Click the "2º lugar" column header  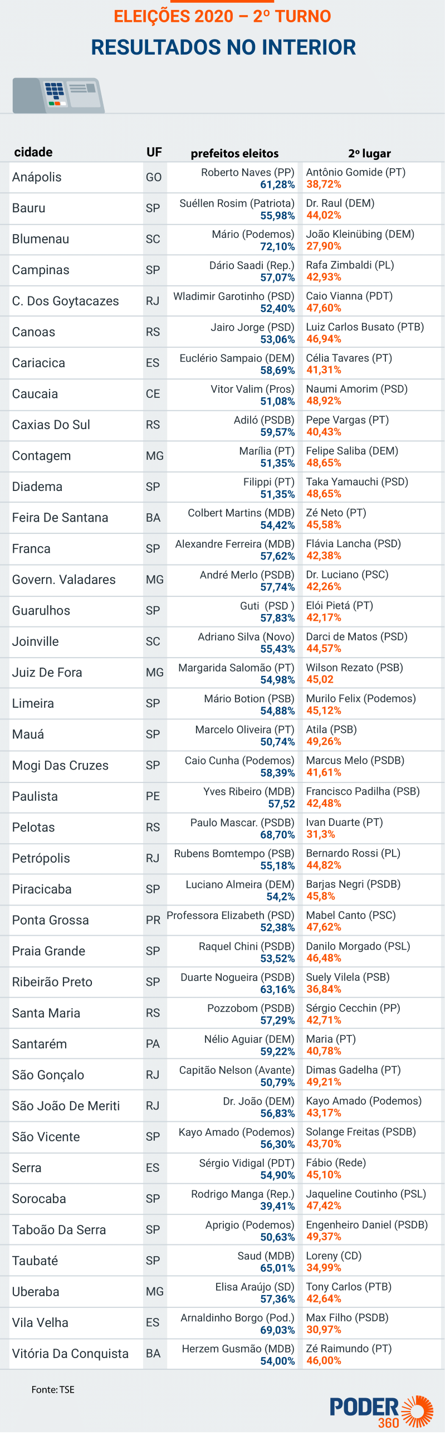click(x=369, y=153)
